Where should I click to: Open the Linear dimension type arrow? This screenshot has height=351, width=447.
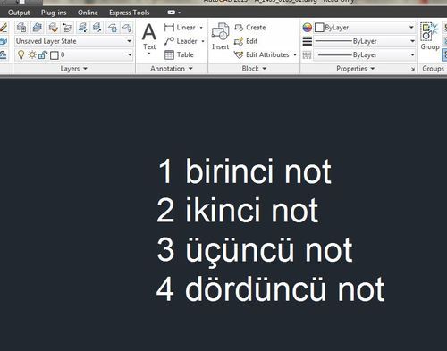pos(201,28)
